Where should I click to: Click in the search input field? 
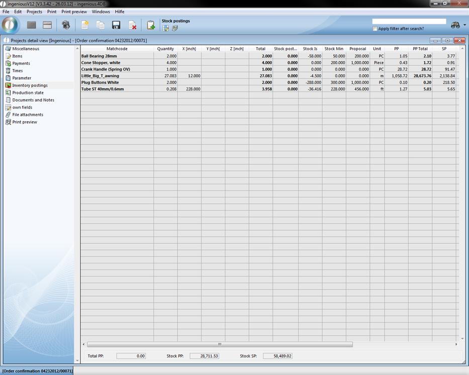coord(409,22)
